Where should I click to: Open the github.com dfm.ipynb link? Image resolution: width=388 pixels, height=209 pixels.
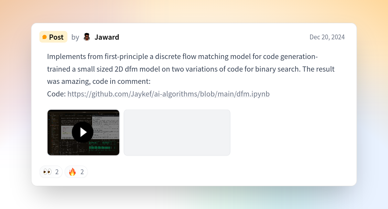(x=168, y=94)
